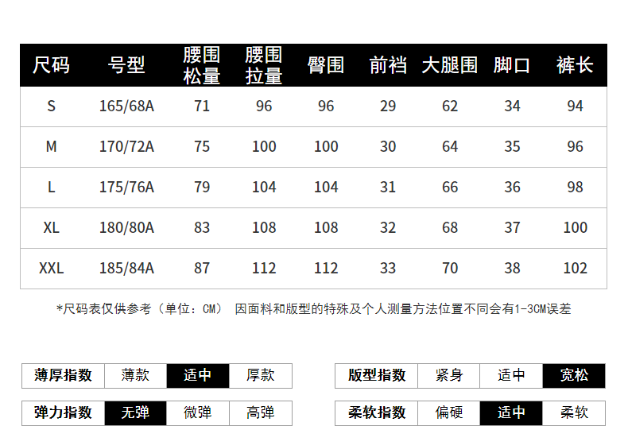Select 紧身 fit option
The width and height of the screenshot is (628, 426).
point(449,376)
